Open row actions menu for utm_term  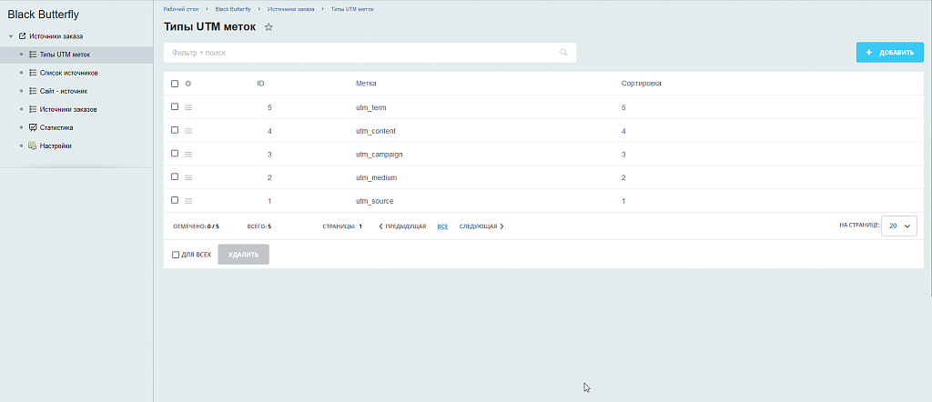tap(188, 107)
